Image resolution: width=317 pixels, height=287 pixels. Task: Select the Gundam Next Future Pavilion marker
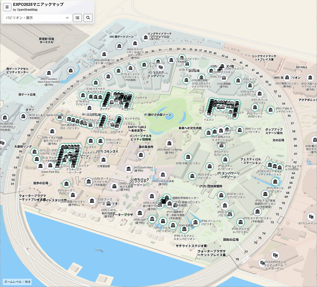click(49, 73)
